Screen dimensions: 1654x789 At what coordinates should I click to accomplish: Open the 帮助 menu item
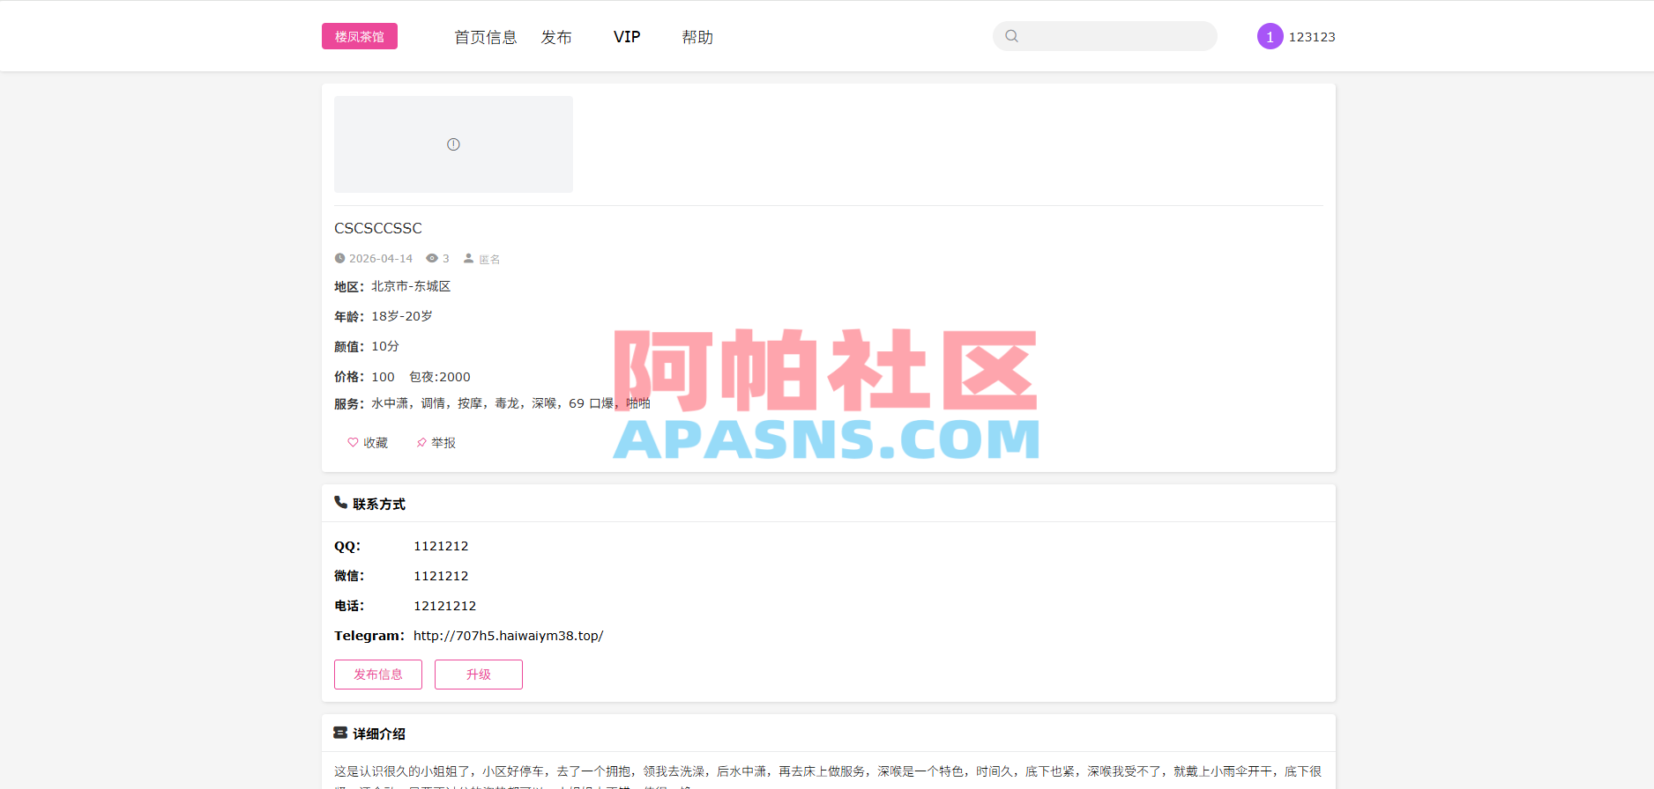(697, 37)
